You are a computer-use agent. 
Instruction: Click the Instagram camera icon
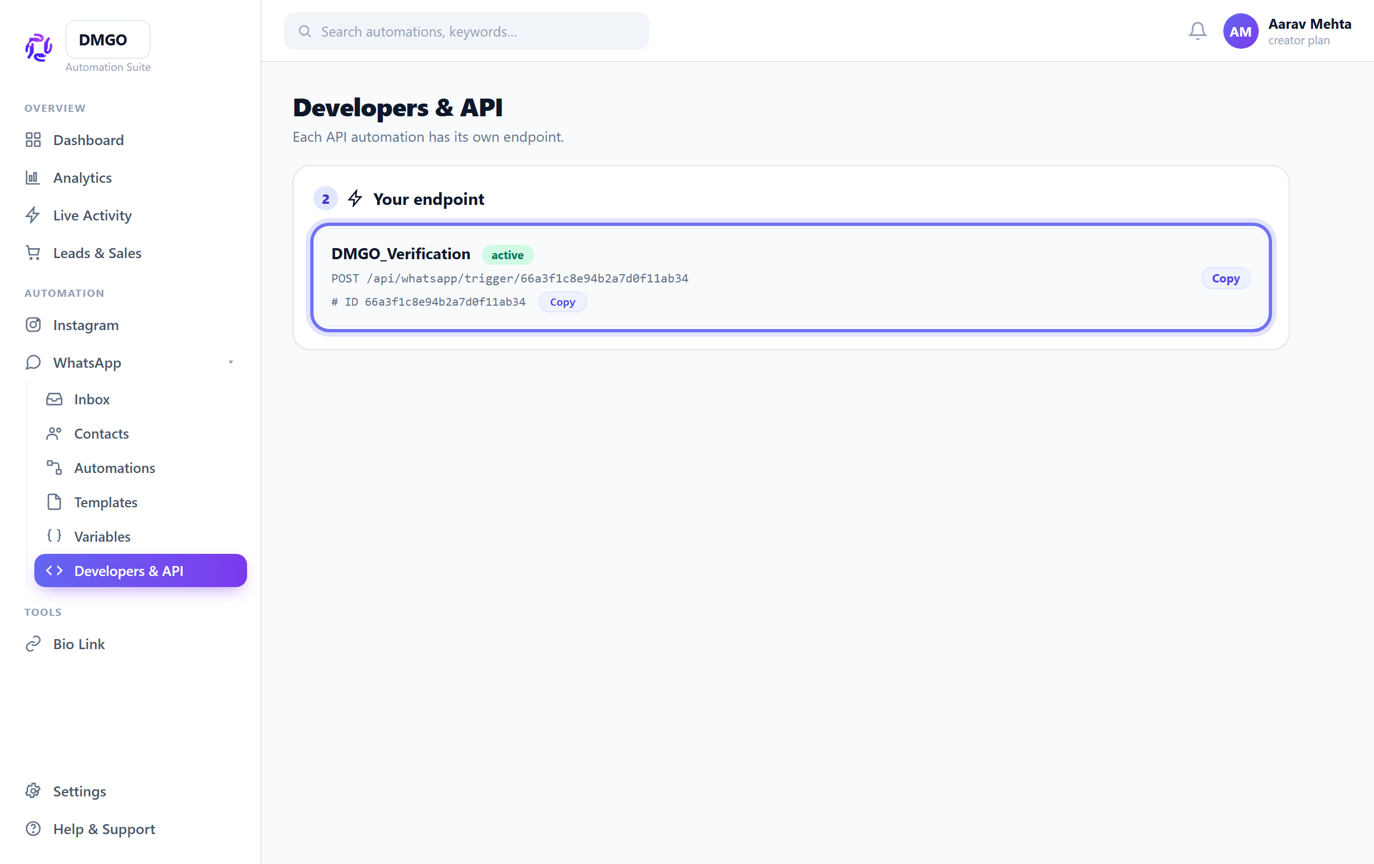point(33,325)
